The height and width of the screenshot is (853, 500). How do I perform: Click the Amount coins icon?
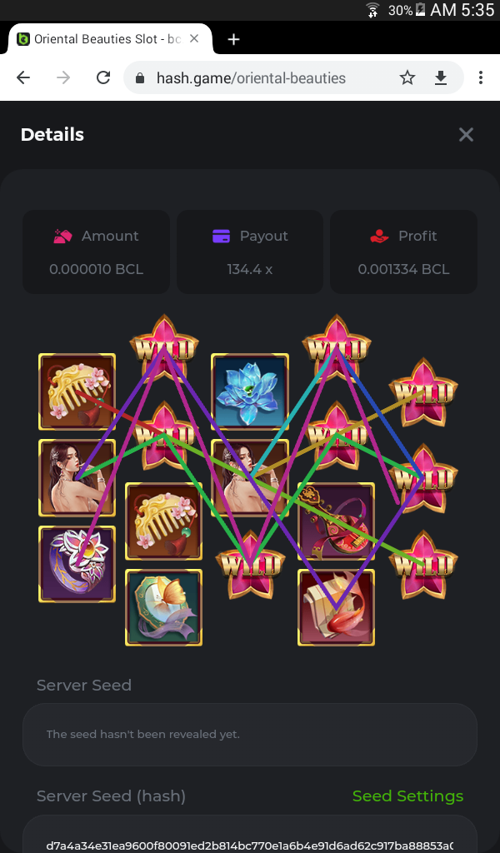click(x=62, y=236)
